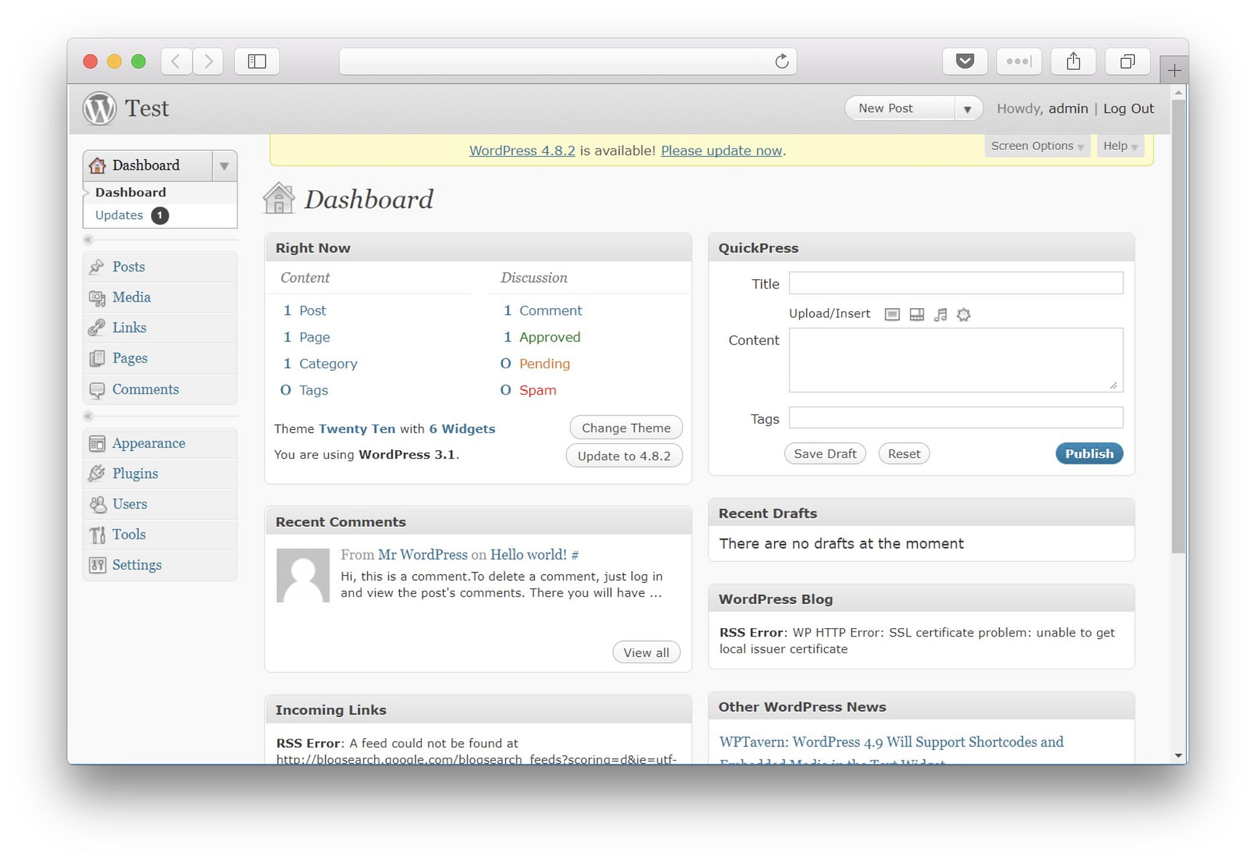Show all tabs overview icon
The image size is (1256, 861).
[1127, 61]
